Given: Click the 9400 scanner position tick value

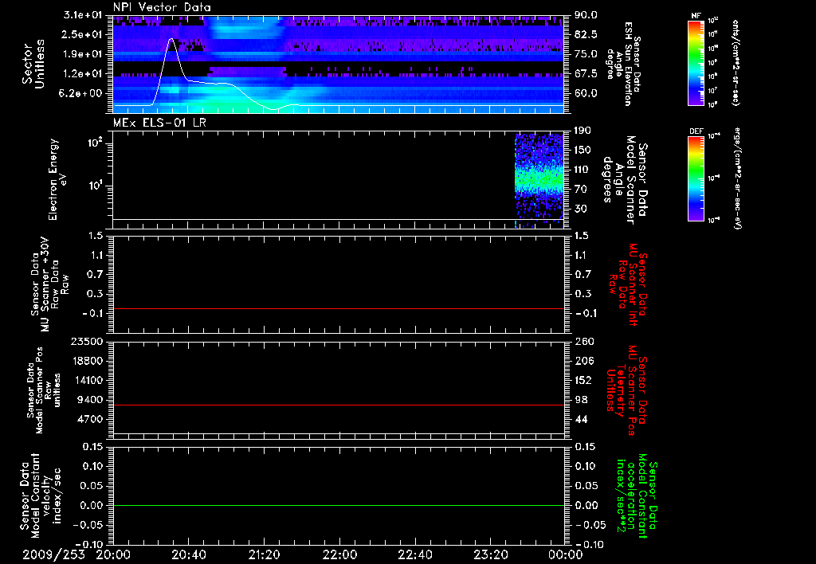Looking at the screenshot, I should (x=90, y=400).
